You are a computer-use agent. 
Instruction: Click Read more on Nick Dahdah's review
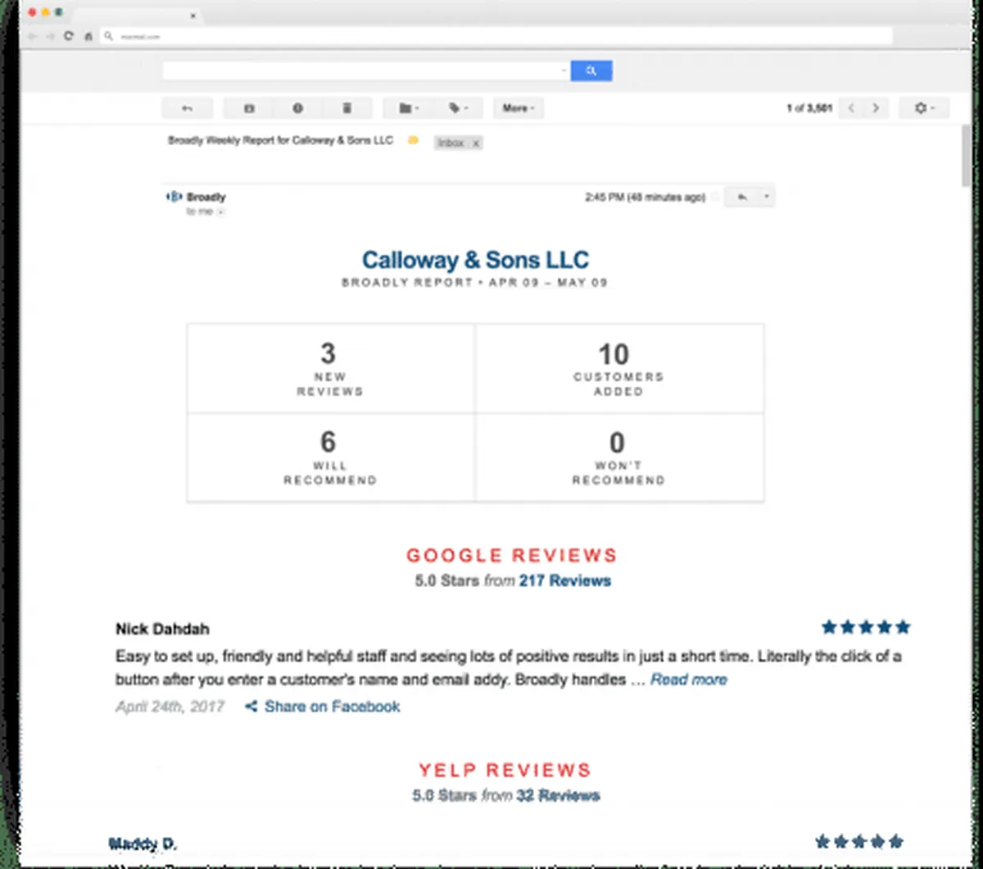tap(689, 680)
